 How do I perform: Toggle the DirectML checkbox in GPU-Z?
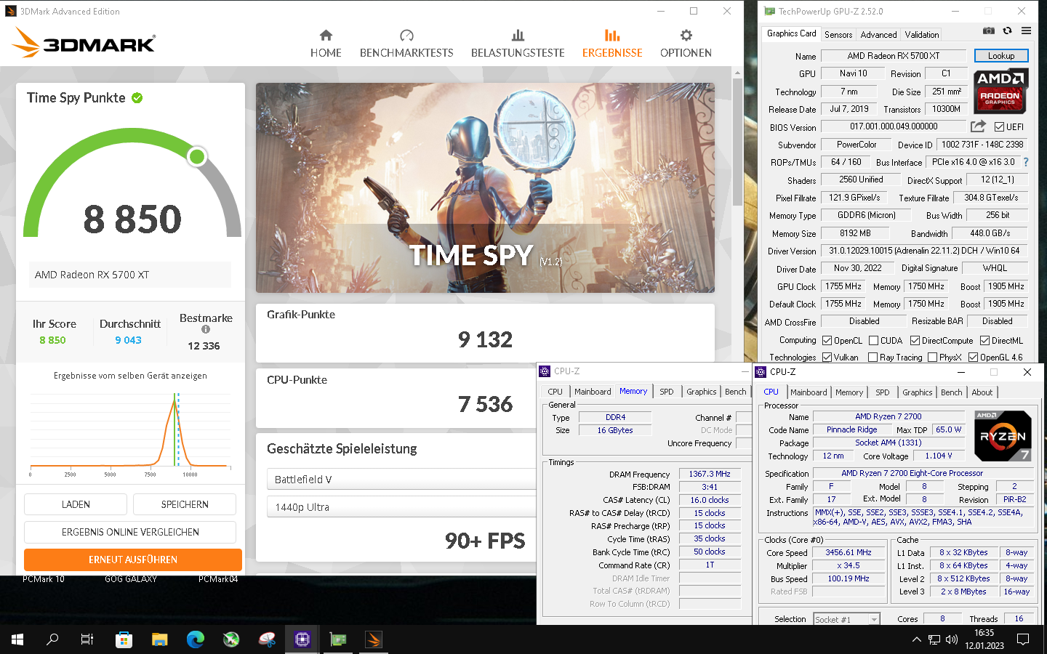point(984,340)
